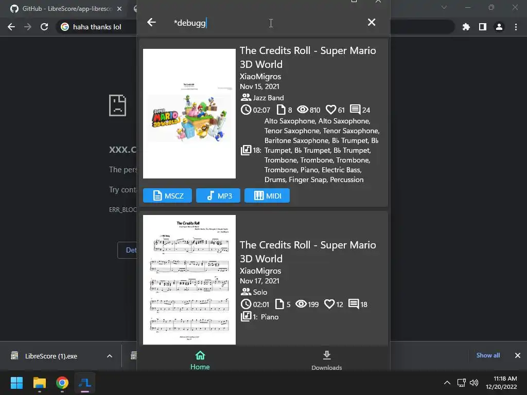Image resolution: width=527 pixels, height=395 pixels.
Task: Click the date Nov 15, 2021
Action: 259,86
